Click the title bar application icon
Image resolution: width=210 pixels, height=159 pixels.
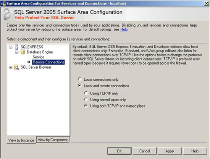click(3, 3)
